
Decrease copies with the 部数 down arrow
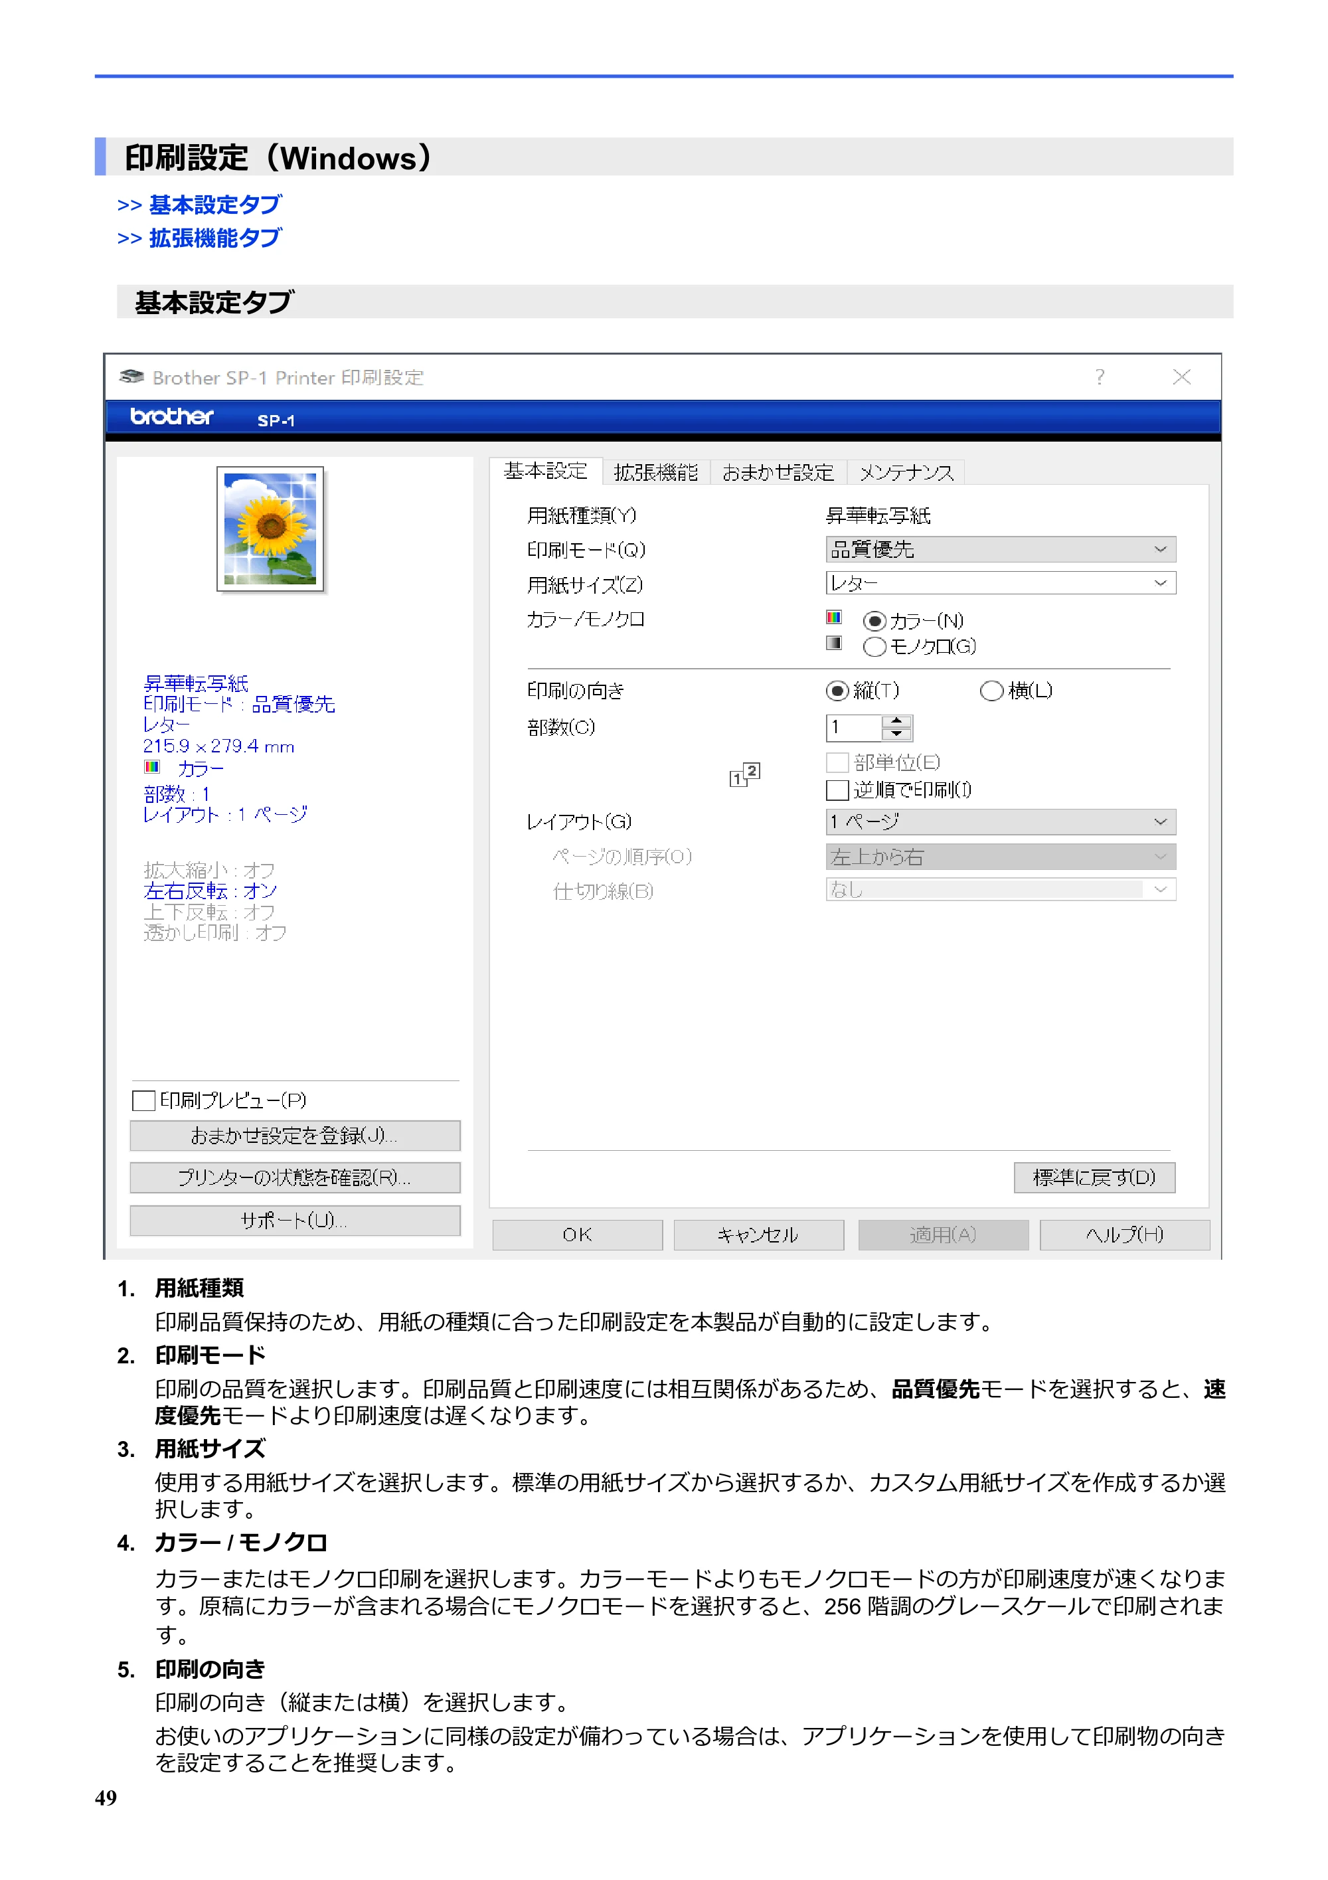pos(896,734)
